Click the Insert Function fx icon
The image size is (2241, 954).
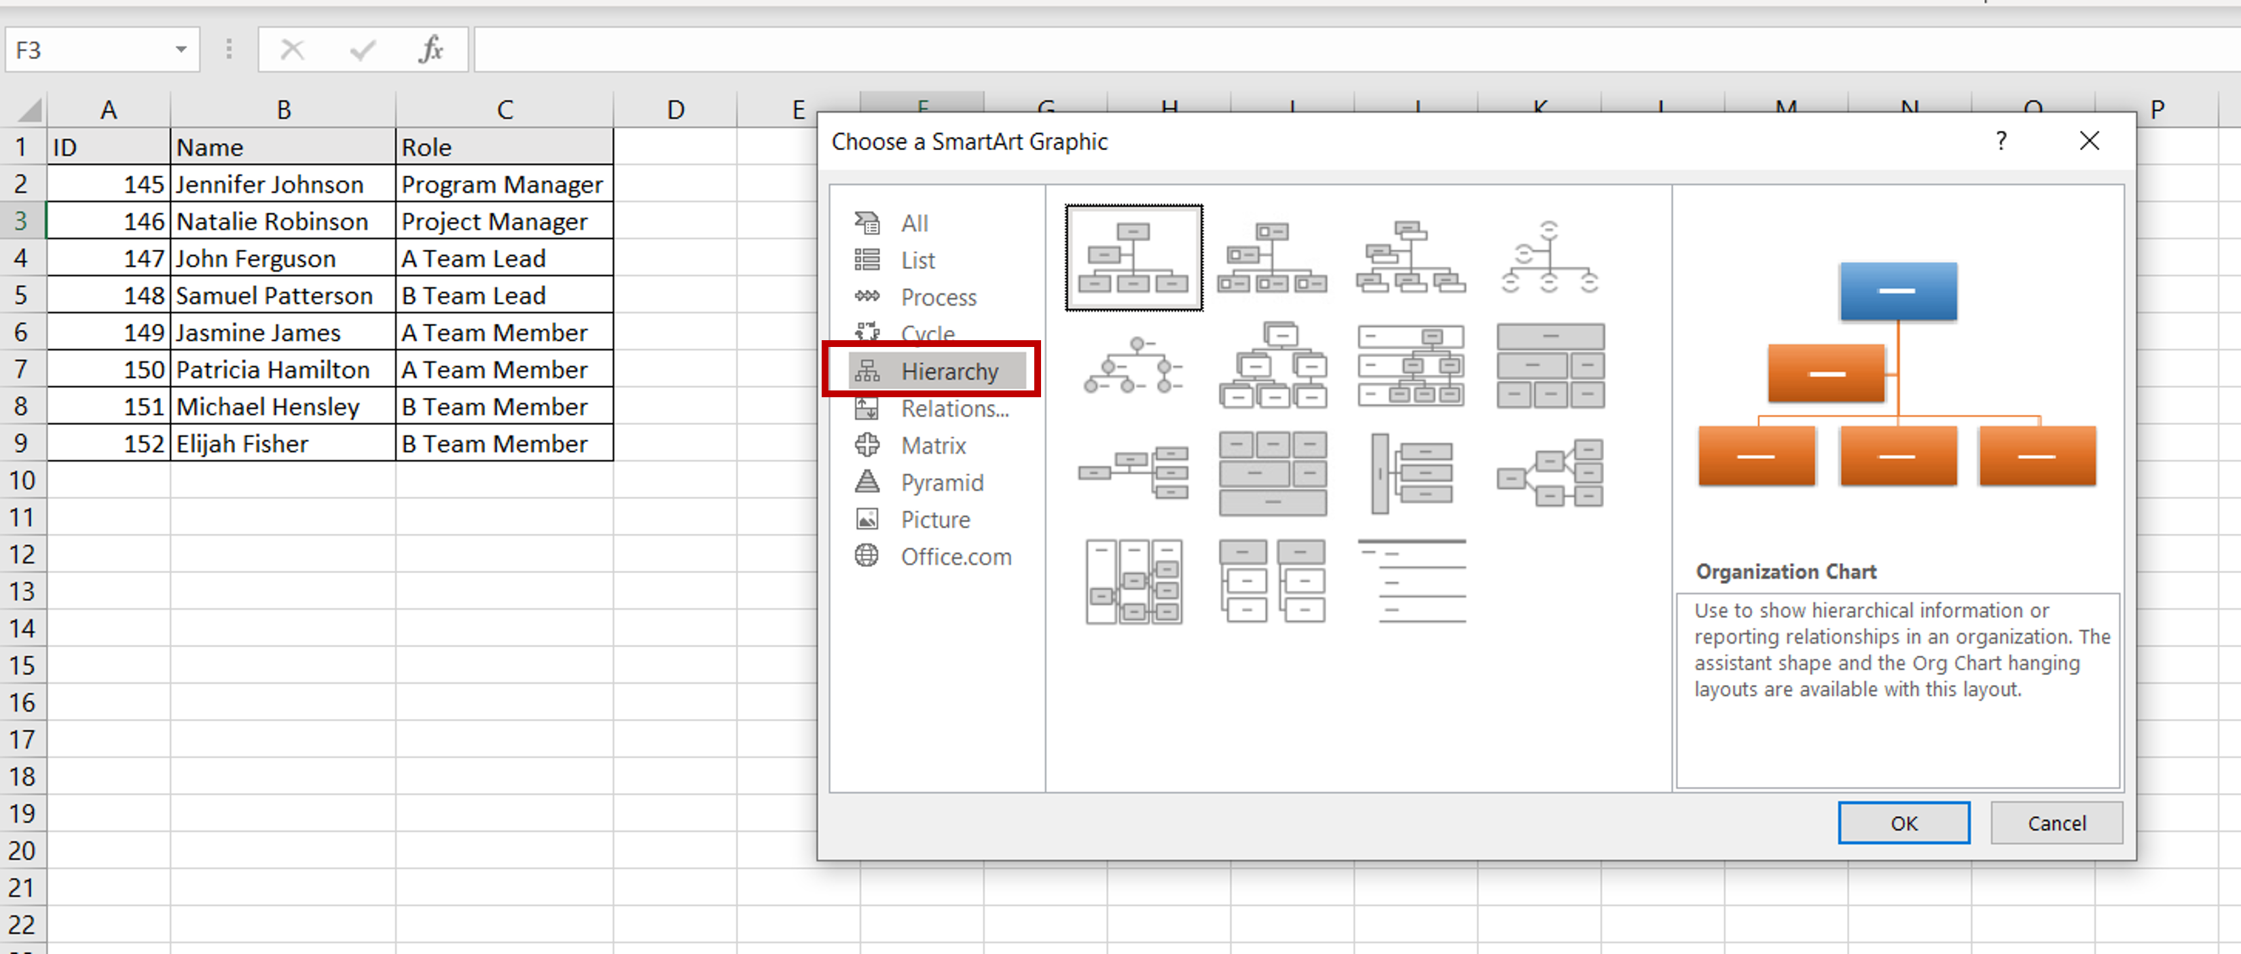pos(431,50)
